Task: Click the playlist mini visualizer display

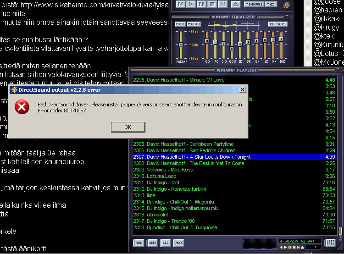Action: click(x=260, y=244)
